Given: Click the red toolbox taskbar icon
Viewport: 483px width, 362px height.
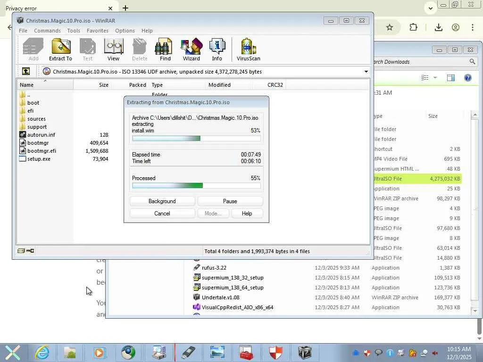Looking at the screenshot, I should tap(246, 353).
